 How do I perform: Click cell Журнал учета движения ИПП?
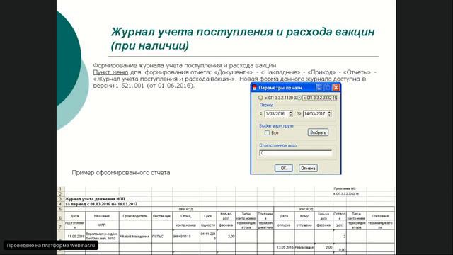click(x=95, y=199)
